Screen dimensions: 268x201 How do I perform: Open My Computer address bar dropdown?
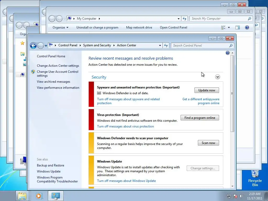click(x=178, y=19)
